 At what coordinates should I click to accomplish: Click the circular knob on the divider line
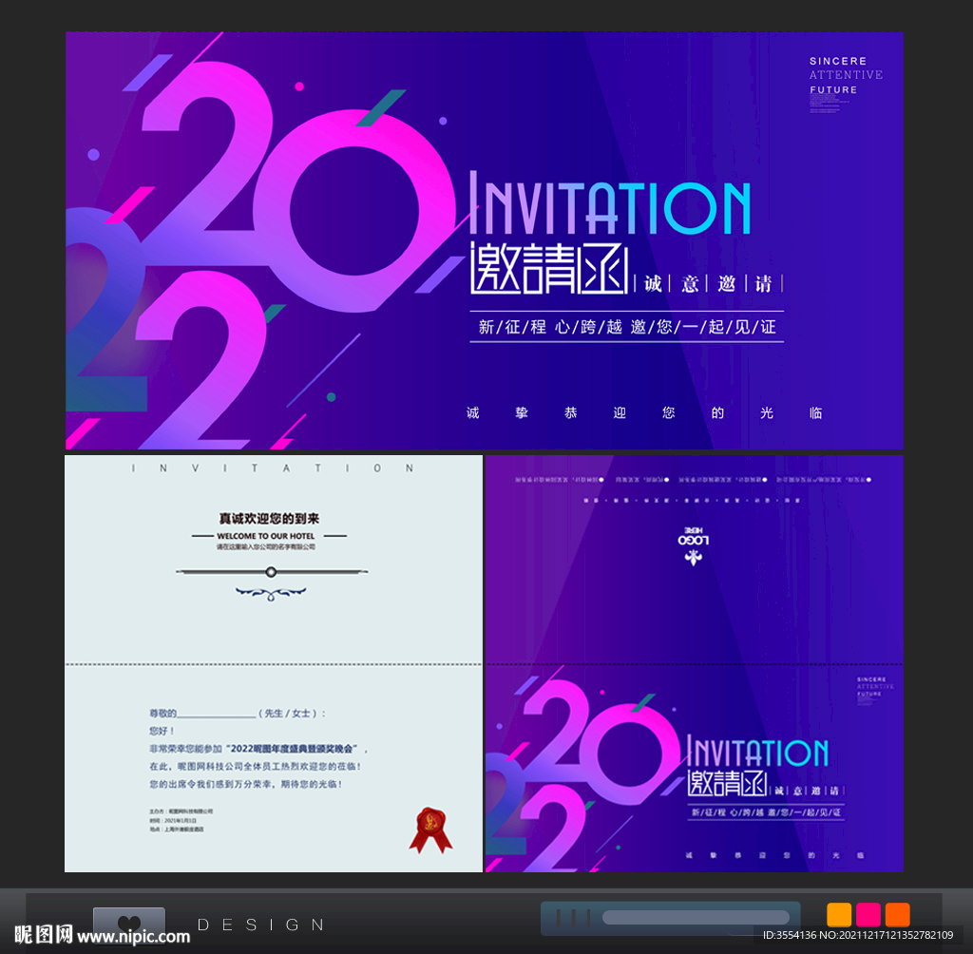click(x=271, y=572)
